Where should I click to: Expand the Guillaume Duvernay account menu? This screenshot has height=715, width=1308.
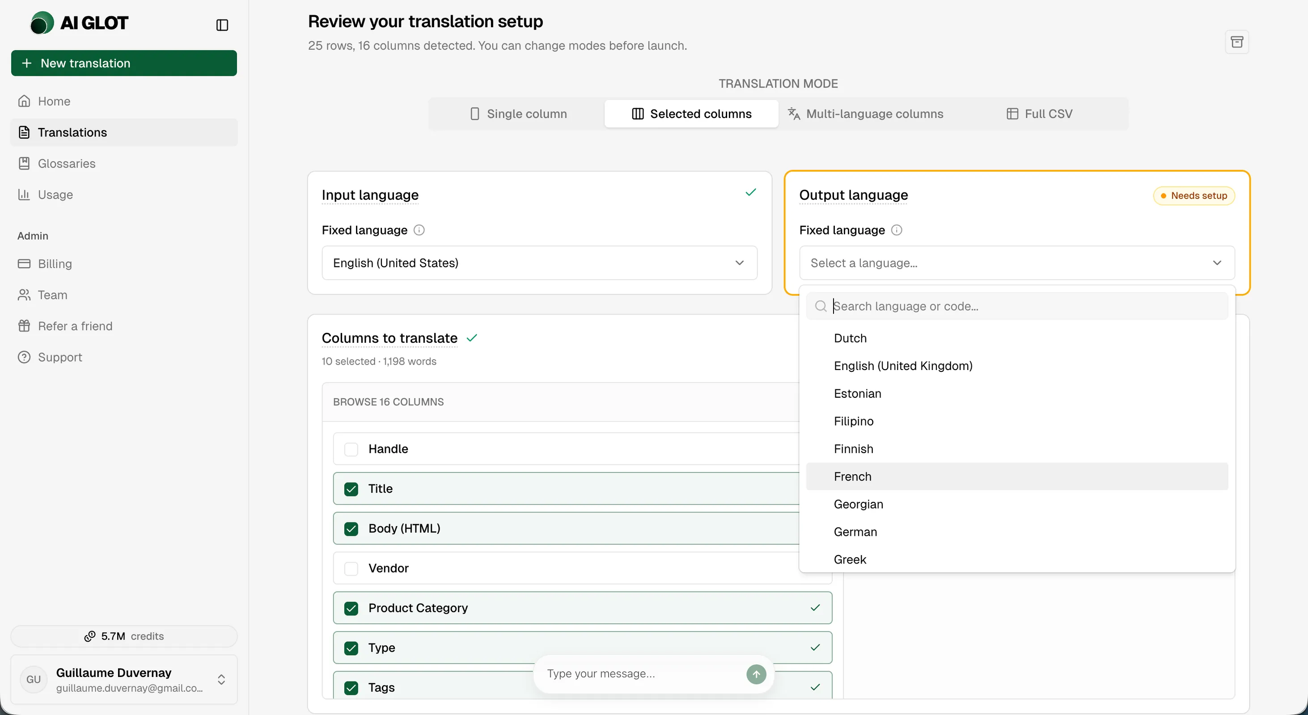[124, 680]
